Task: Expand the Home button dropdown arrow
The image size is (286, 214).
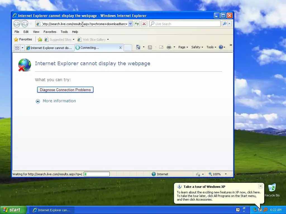Action: tap(144, 47)
